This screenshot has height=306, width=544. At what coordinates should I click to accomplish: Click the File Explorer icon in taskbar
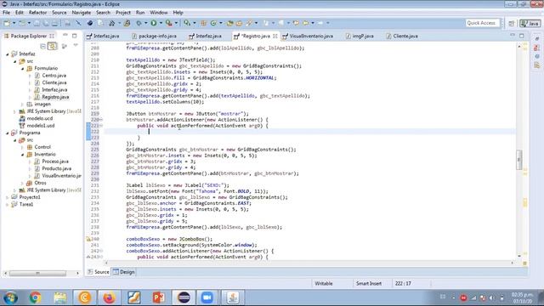[x=60, y=297]
